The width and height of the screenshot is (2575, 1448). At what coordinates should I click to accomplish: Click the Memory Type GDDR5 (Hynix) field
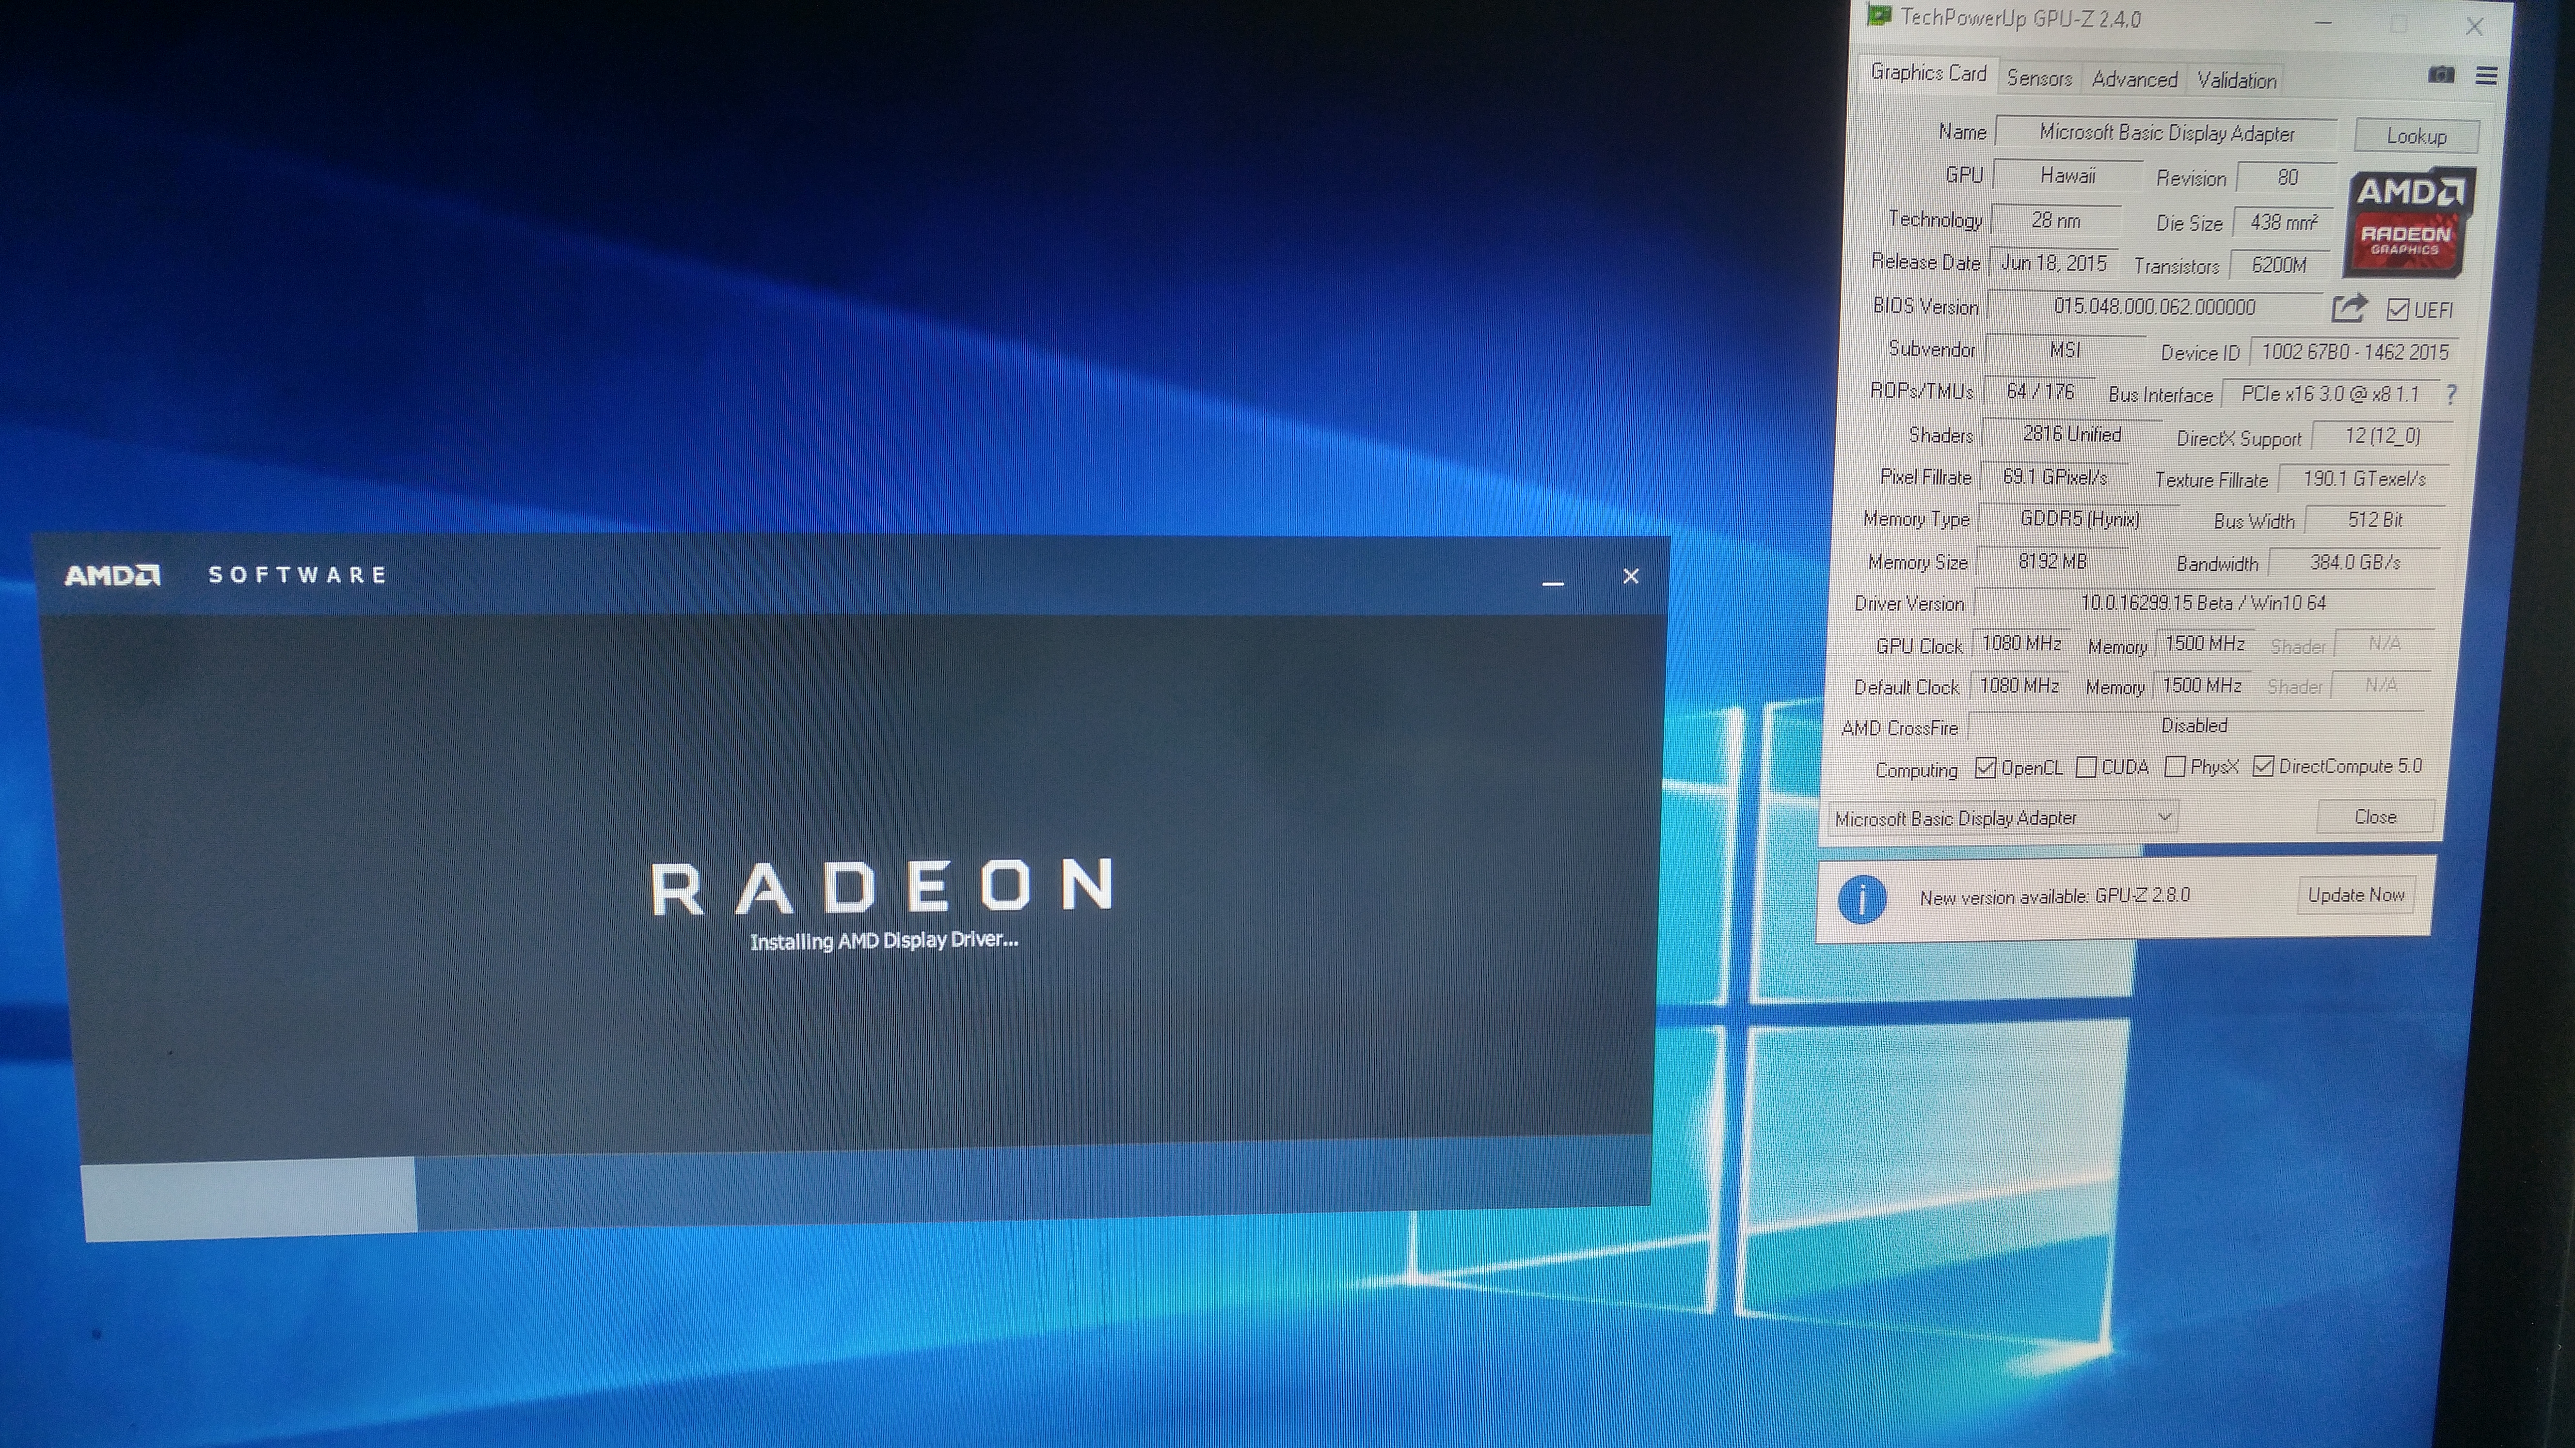pyautogui.click(x=2079, y=519)
